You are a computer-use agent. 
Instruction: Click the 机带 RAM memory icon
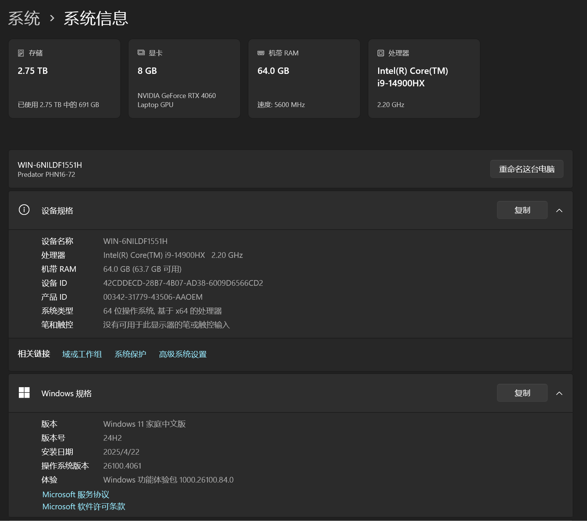coord(261,53)
